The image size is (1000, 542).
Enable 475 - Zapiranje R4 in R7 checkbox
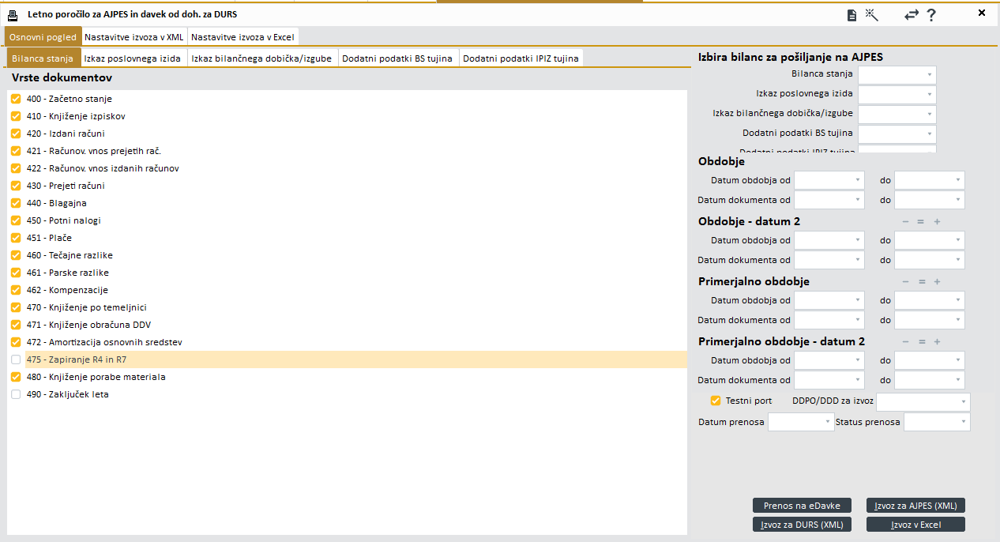click(16, 359)
